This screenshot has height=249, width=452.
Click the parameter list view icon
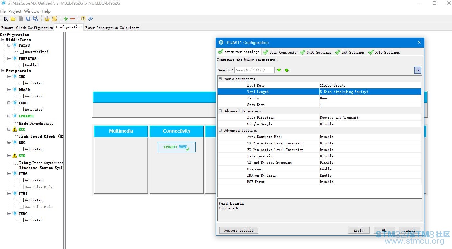tap(418, 70)
